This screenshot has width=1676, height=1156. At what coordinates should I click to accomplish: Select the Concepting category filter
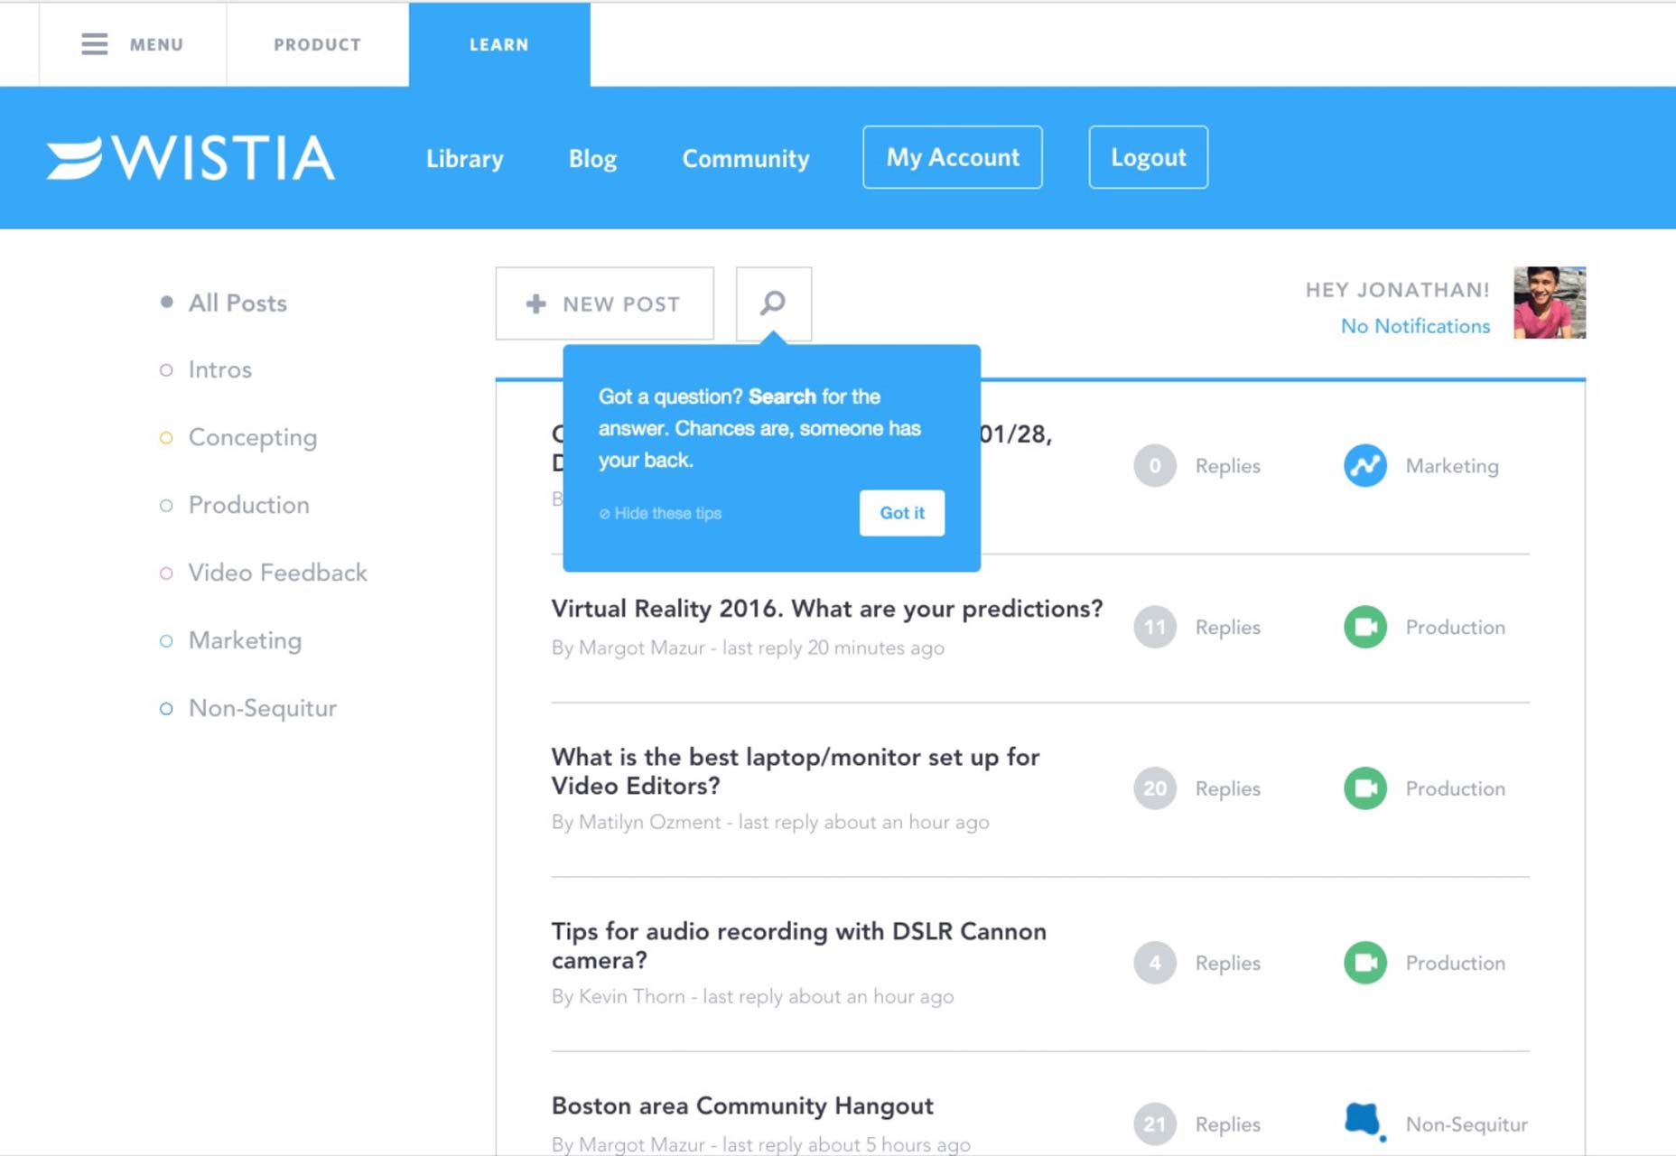click(x=238, y=438)
